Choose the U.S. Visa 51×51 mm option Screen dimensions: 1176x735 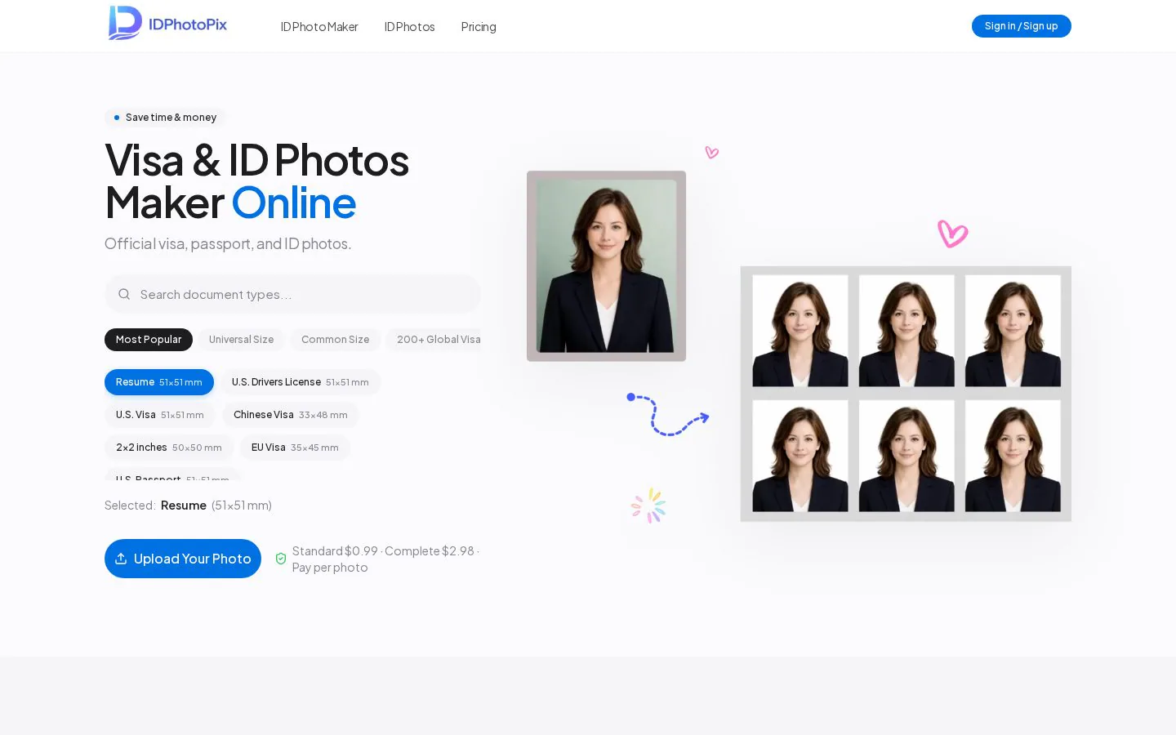[x=160, y=415]
